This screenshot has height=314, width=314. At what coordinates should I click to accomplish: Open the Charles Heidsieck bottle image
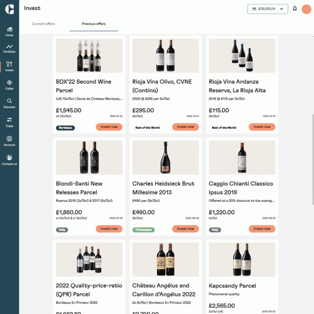165,157
